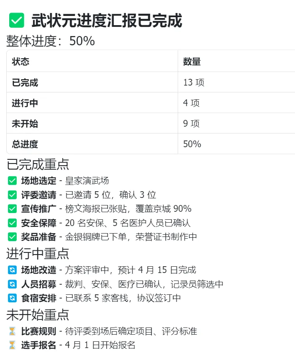Click the blue refresh icon beside 场地改造
Viewport: 295px width, 356px height.
(x=12, y=270)
